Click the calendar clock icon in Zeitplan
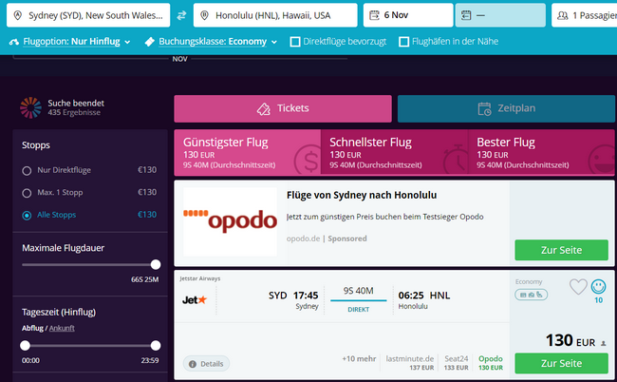The width and height of the screenshot is (617, 382). [x=484, y=108]
